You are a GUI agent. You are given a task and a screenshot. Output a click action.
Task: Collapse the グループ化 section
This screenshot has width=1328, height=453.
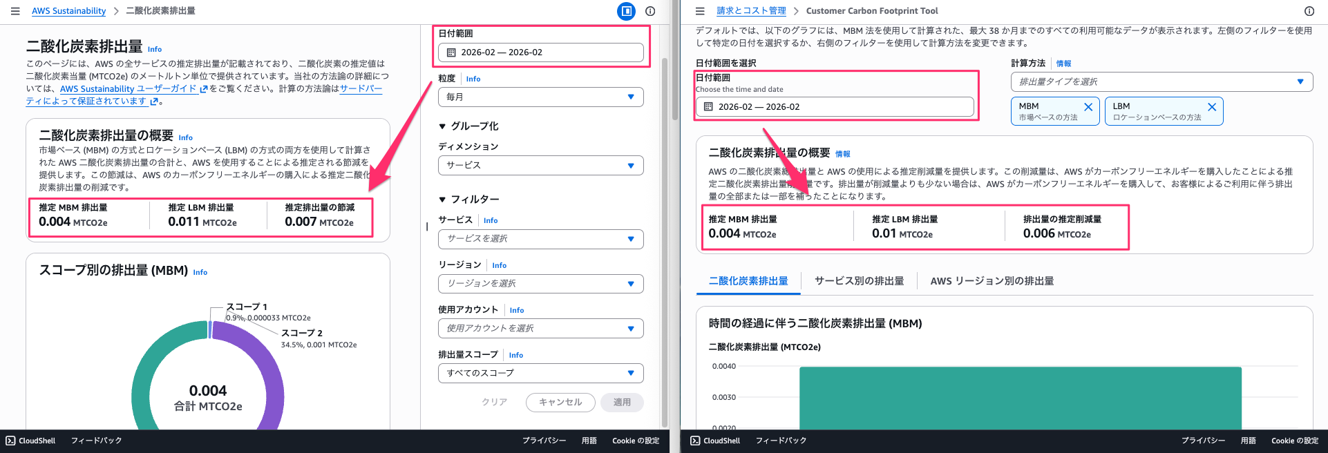point(468,126)
